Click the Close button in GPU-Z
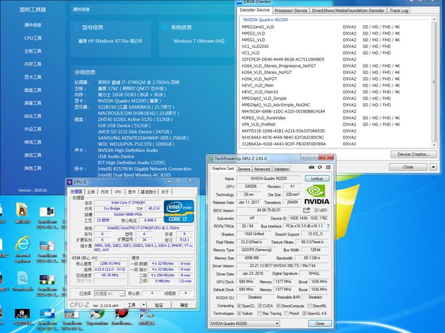 pyautogui.click(x=320, y=324)
